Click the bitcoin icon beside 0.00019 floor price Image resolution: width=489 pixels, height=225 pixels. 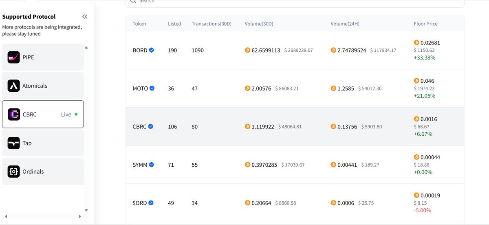tap(416, 195)
